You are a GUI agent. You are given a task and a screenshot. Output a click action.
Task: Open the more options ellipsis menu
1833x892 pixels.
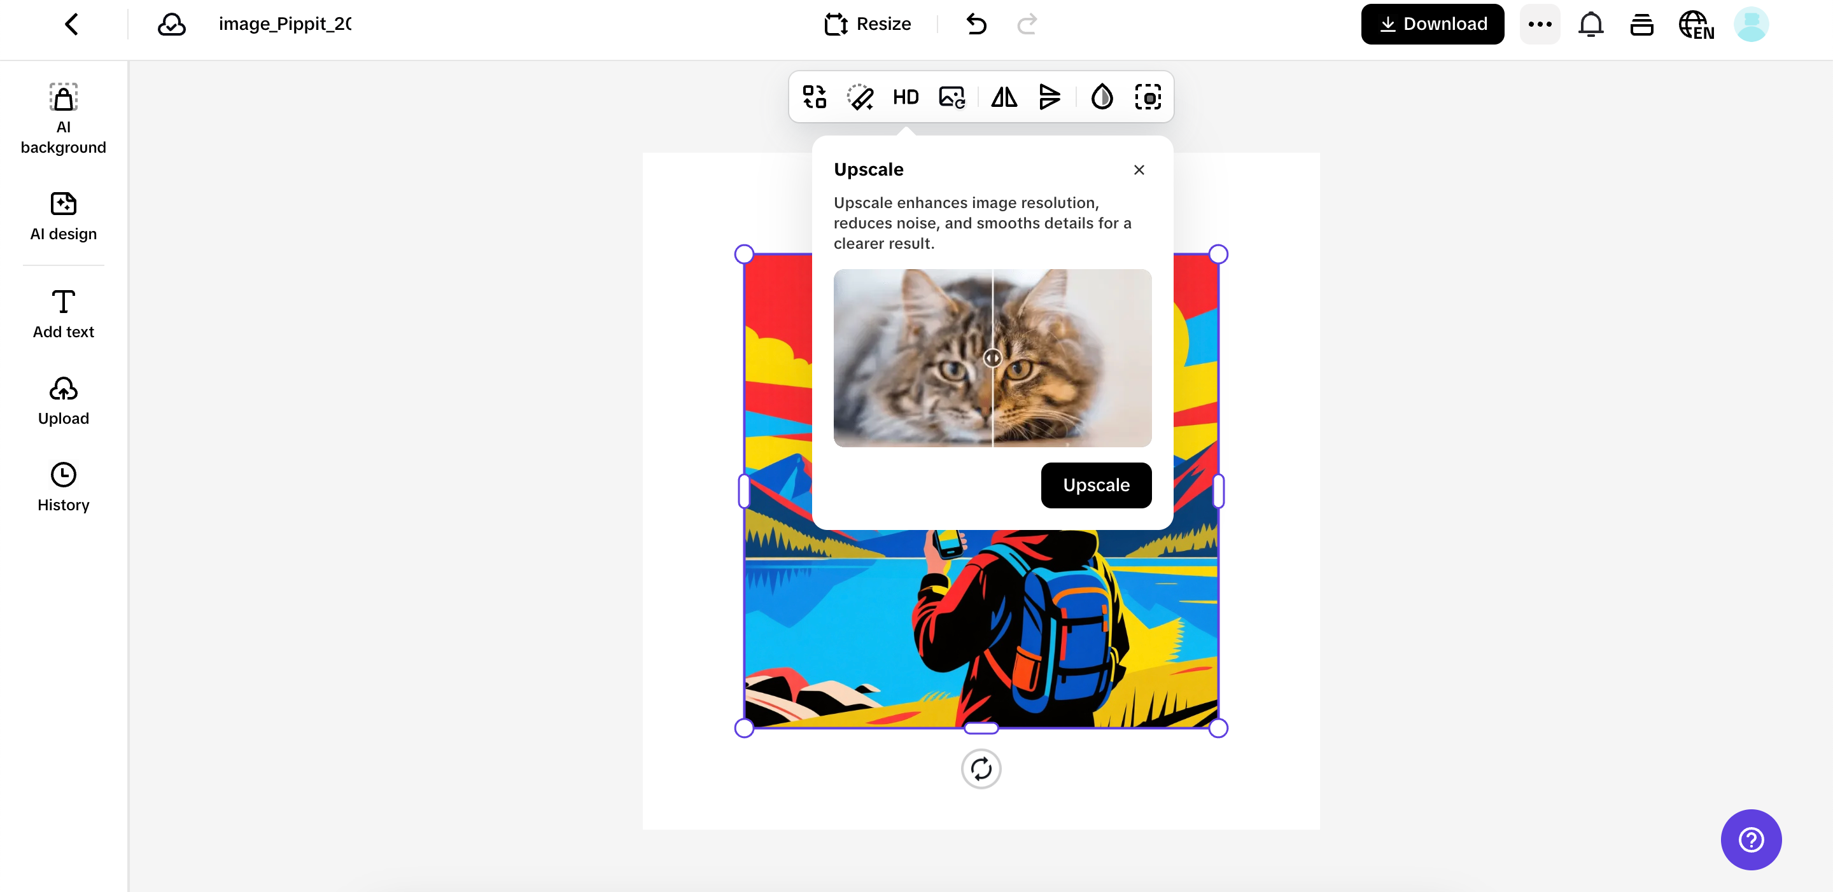[x=1539, y=24]
